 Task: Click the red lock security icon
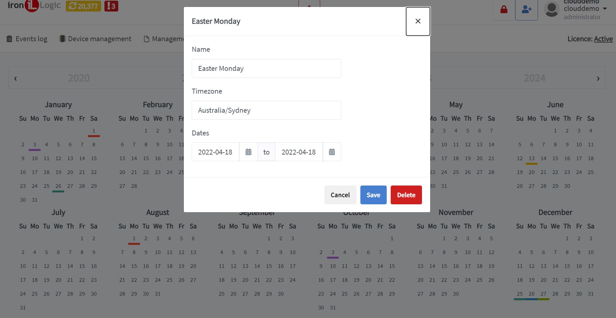click(x=503, y=9)
